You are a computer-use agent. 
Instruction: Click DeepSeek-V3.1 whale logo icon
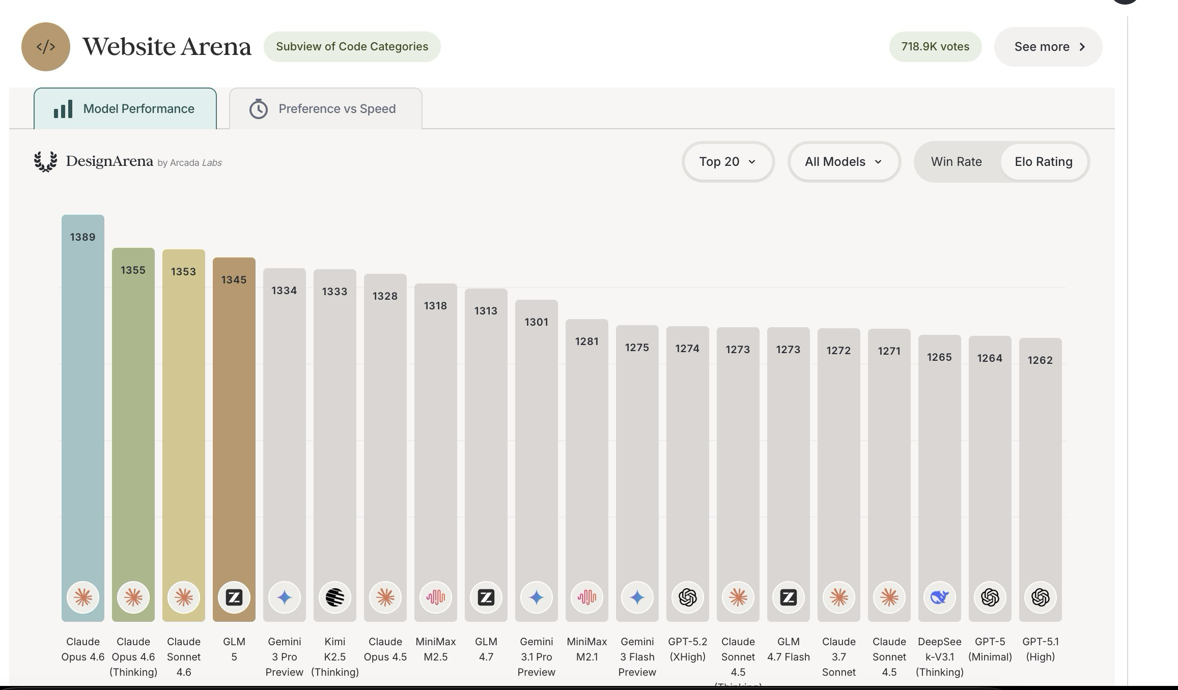(939, 597)
